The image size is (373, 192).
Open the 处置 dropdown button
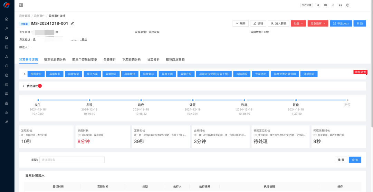coord(298,23)
